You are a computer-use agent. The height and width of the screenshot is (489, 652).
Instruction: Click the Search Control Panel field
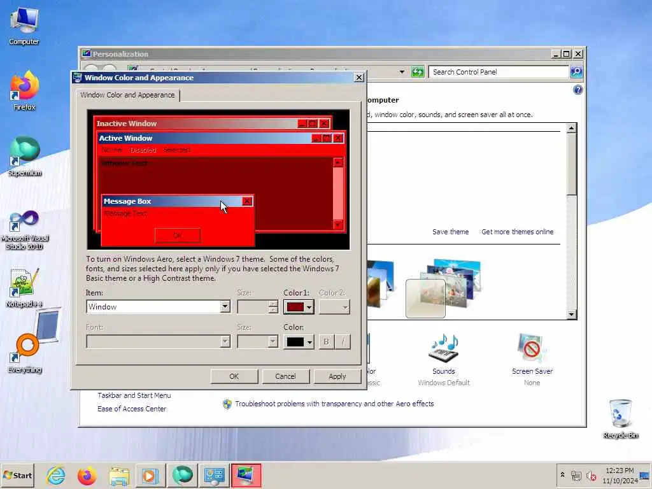[499, 71]
